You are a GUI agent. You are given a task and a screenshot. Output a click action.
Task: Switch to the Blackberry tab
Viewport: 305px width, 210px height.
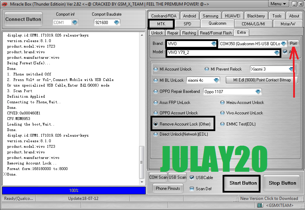pos(256,16)
